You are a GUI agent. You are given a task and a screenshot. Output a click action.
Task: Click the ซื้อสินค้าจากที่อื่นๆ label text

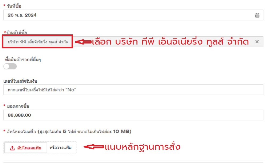pos(23,59)
